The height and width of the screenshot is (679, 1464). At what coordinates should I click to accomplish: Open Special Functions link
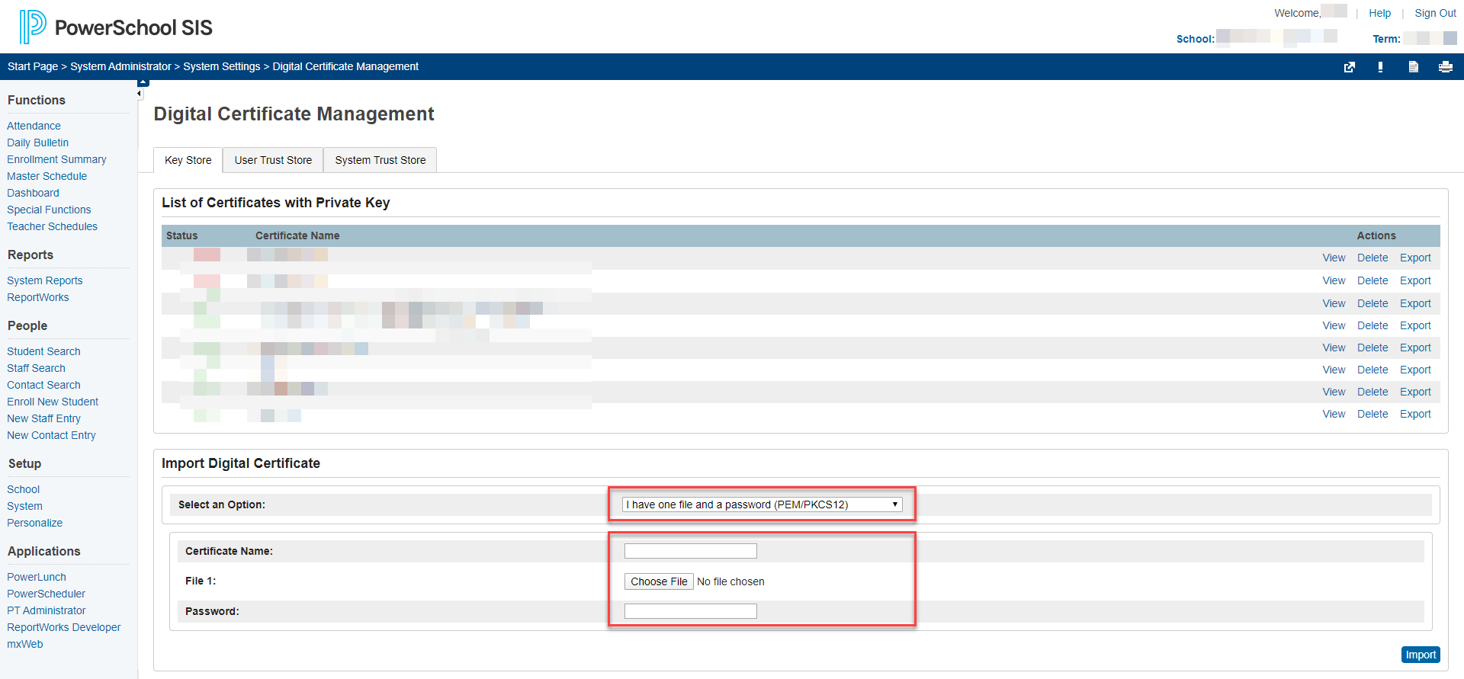point(49,210)
